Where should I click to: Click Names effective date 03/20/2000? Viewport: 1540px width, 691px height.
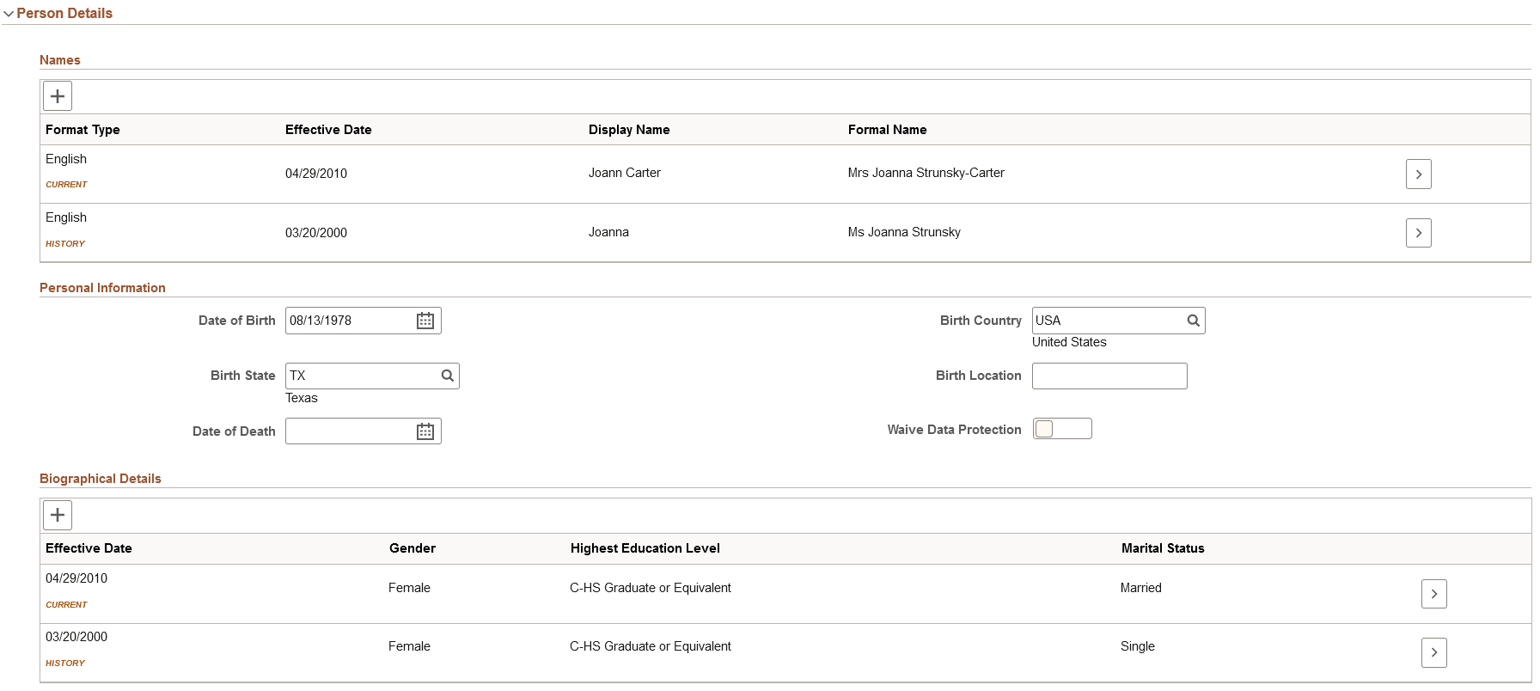pos(316,233)
